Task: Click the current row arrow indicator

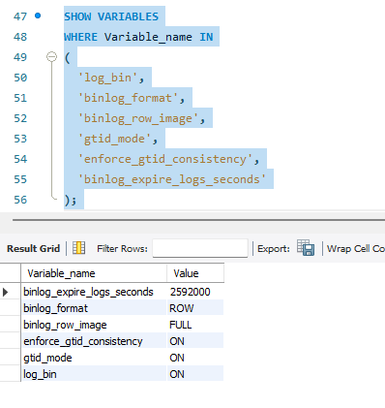Action: (x=5, y=292)
